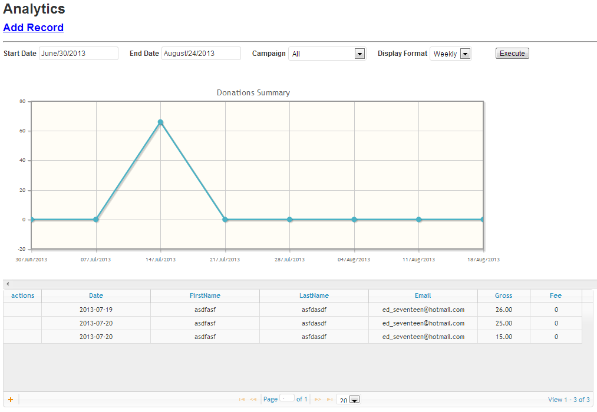Click the email in the 26.00 row

click(x=423, y=310)
